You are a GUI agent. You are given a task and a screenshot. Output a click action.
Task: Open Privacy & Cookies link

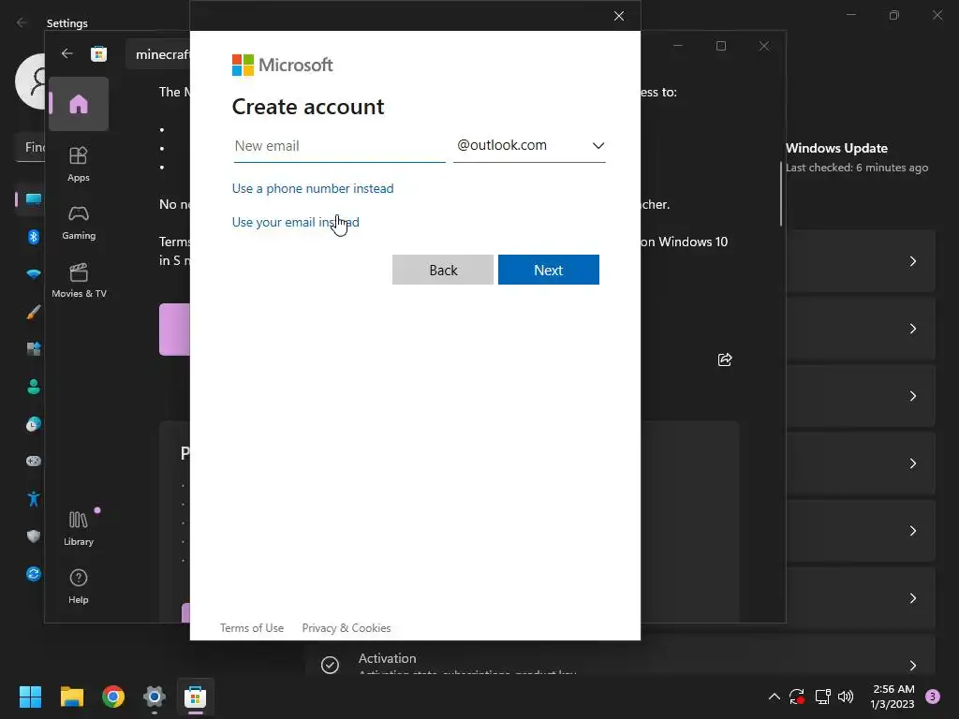[x=347, y=628]
